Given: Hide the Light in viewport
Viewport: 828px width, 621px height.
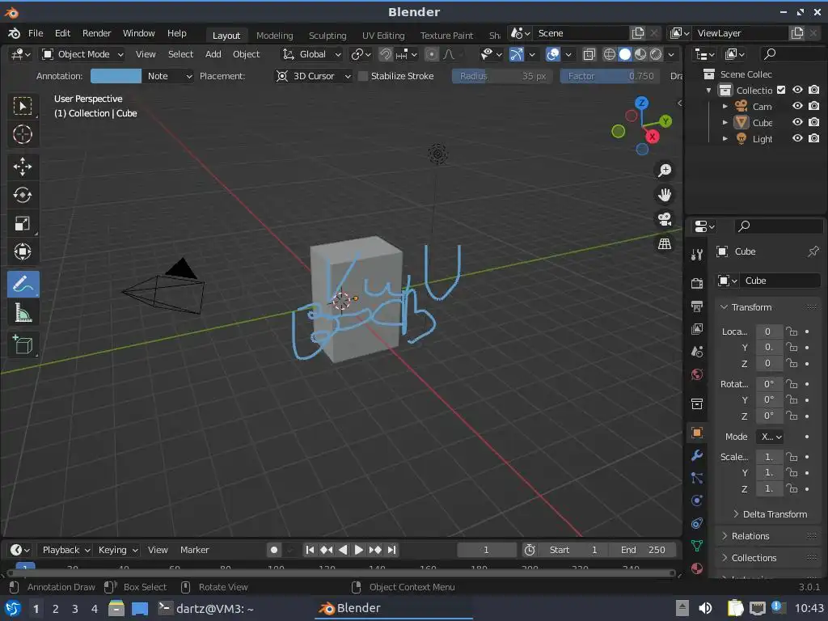Looking at the screenshot, I should tap(797, 138).
